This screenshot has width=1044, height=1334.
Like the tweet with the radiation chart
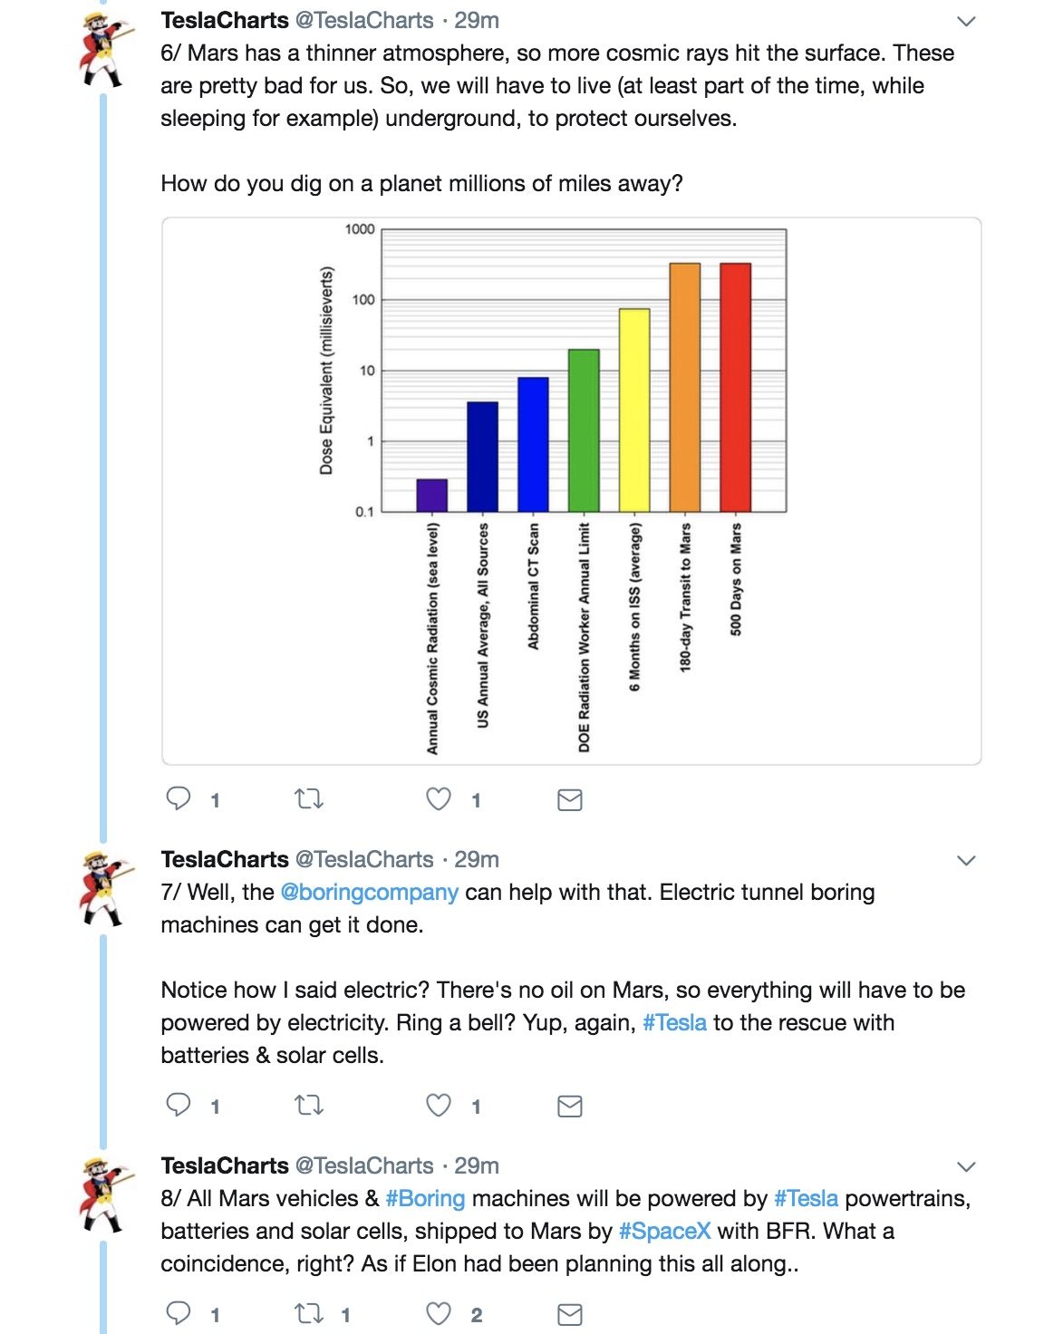click(x=439, y=798)
